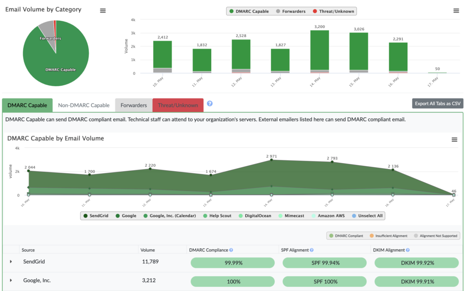Toggle the Forwarders series in bar chart legend

click(291, 11)
